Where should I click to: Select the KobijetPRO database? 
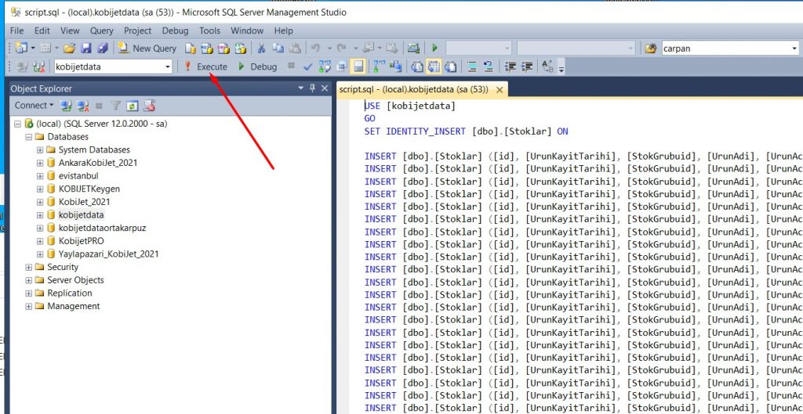tap(81, 241)
